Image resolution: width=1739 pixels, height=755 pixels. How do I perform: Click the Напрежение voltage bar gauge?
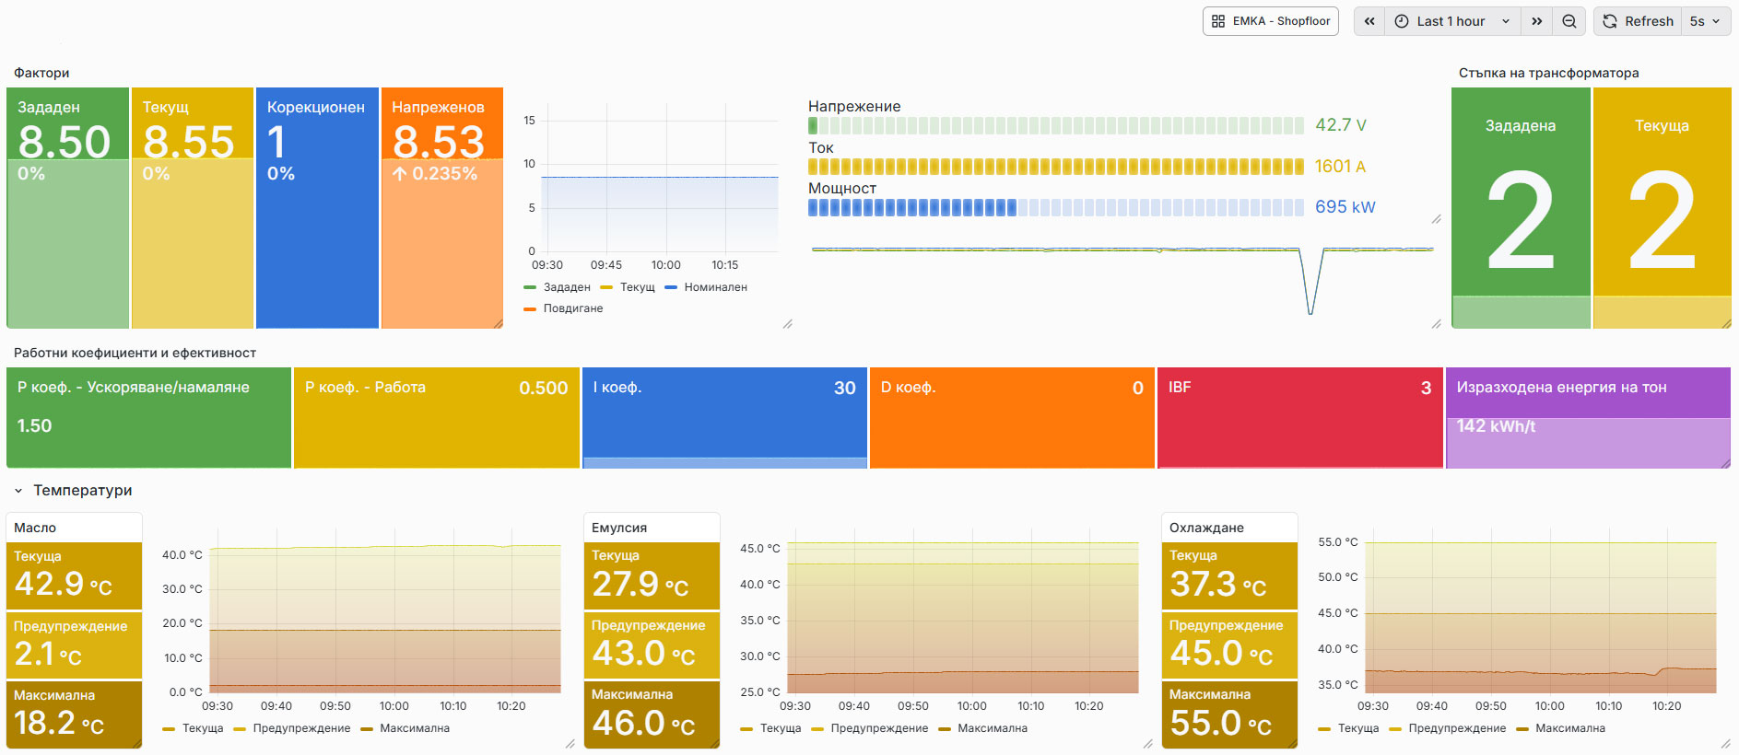coord(1056,125)
